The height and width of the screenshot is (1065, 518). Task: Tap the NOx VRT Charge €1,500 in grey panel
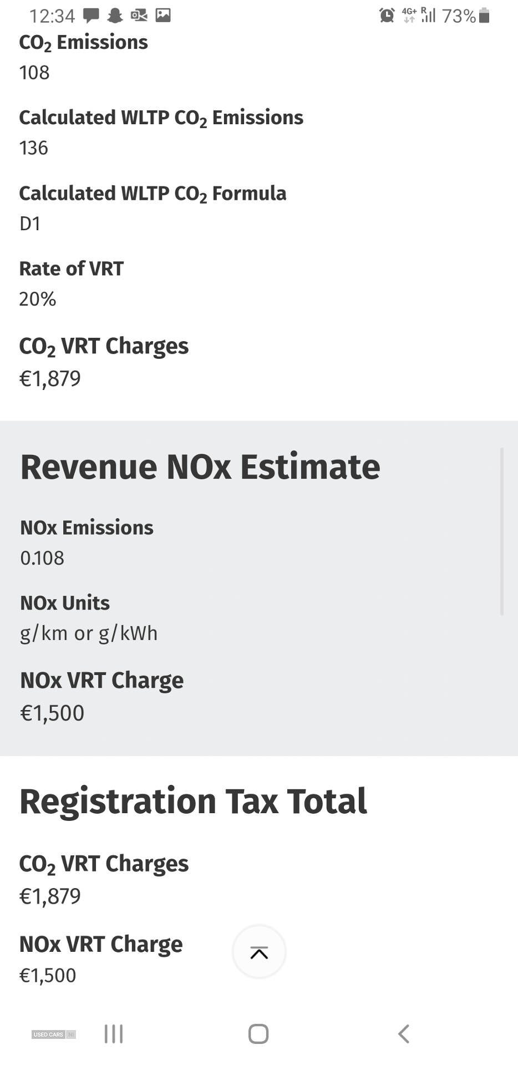(x=52, y=713)
